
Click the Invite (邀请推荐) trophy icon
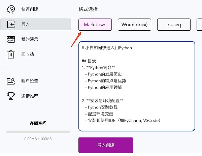pos(11,96)
